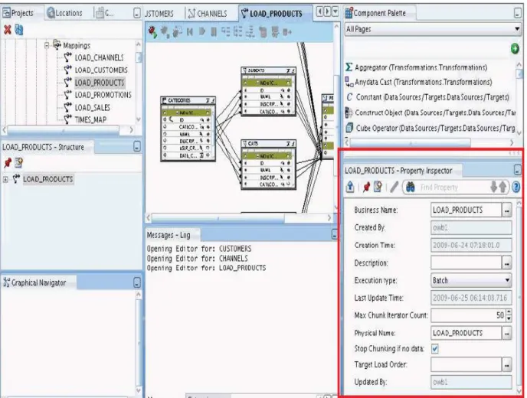
Task: Select the Cube Operator icon in palette
Action: point(349,128)
